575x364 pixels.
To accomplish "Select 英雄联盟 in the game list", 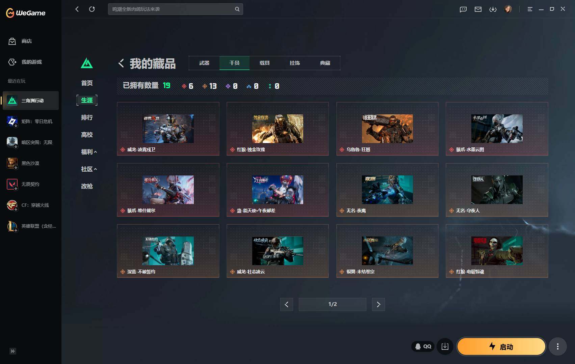I will coord(31,226).
